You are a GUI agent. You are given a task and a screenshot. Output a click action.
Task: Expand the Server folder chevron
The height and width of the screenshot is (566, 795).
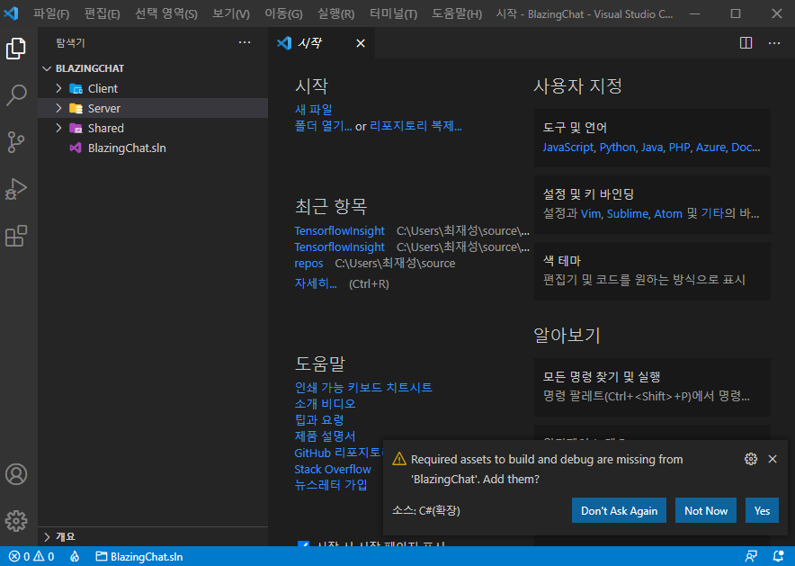[58, 109]
